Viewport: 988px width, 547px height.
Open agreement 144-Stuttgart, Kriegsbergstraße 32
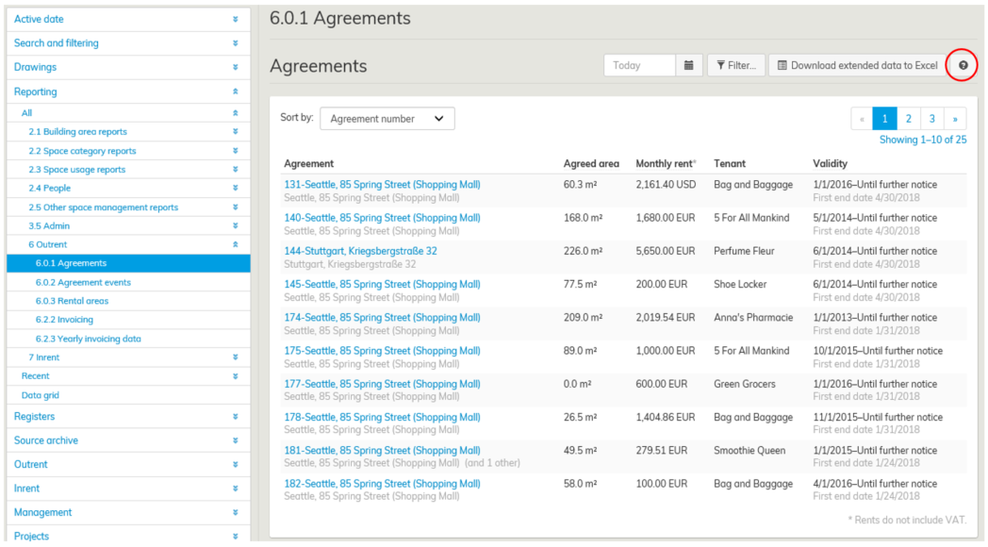360,251
